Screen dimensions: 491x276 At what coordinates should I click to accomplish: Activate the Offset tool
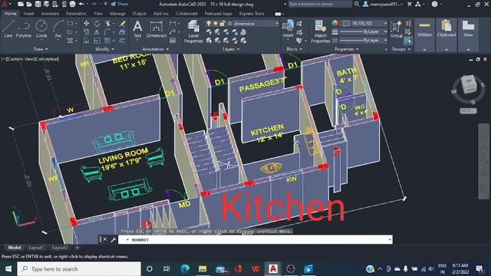(123, 41)
